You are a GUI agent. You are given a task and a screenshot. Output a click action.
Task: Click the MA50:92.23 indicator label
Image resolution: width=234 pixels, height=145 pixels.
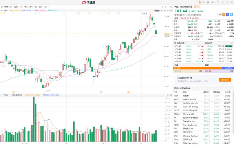[x=53, y=11]
